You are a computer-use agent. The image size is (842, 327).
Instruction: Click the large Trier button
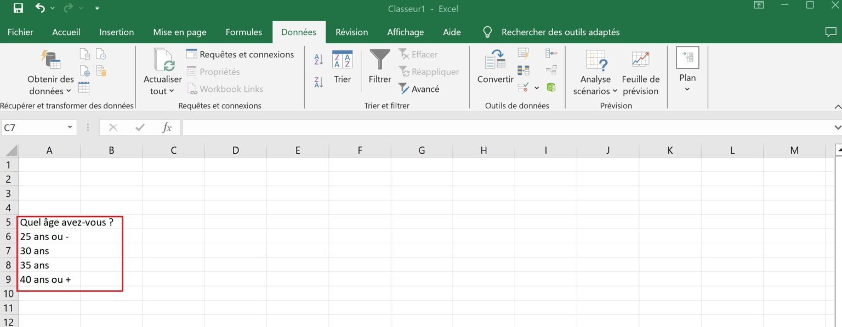click(x=342, y=68)
